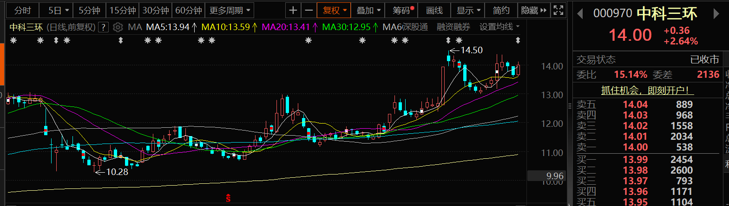The height and width of the screenshot is (206, 729).
Task: Open the 设置均线 dropdown
Action: point(499,27)
